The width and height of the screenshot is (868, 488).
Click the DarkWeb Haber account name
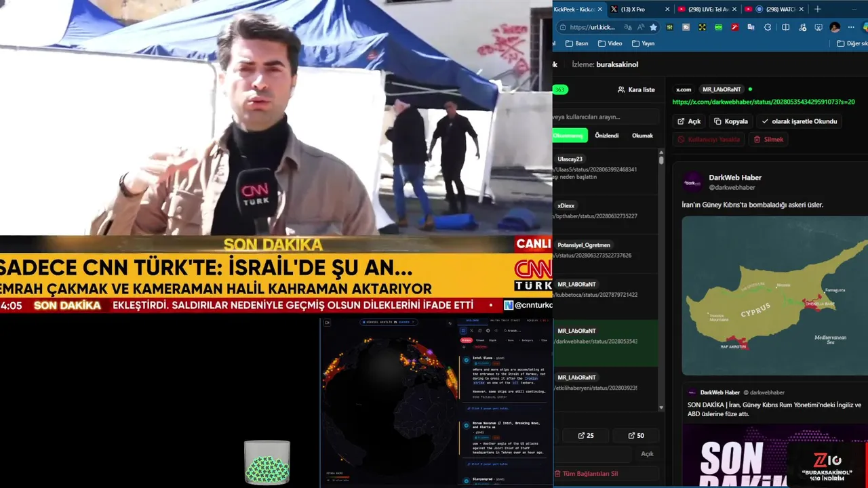point(735,178)
